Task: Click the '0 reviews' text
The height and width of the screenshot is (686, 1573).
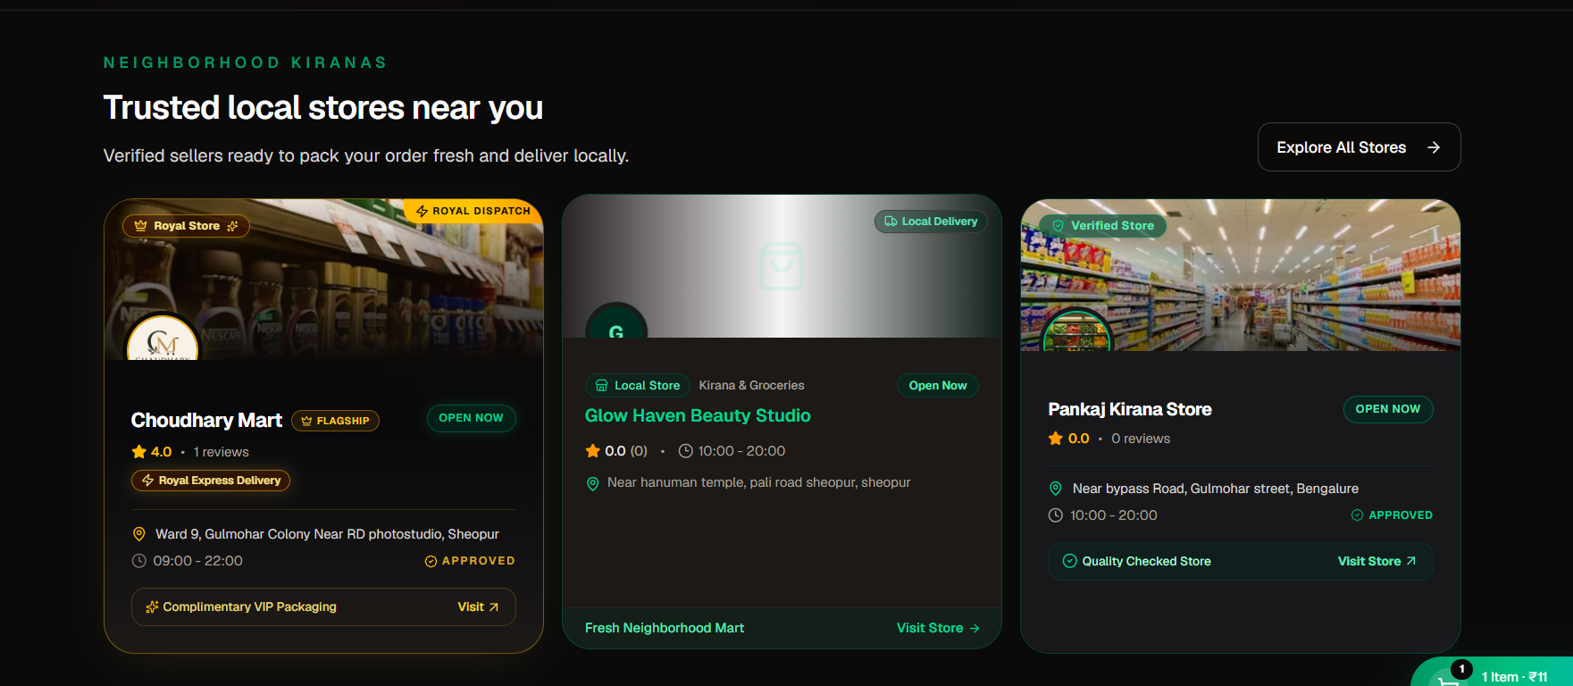Action: (1141, 439)
